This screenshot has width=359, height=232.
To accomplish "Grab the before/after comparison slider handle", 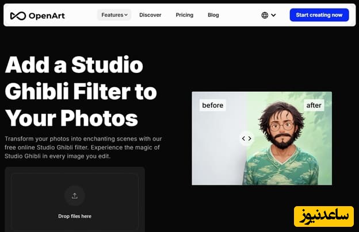I will (247, 138).
